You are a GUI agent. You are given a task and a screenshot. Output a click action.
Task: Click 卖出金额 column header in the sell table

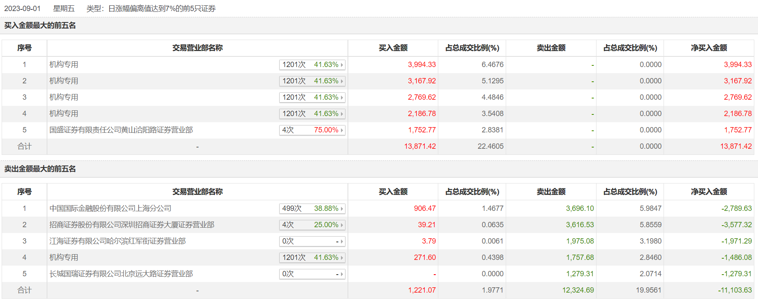coord(551,192)
